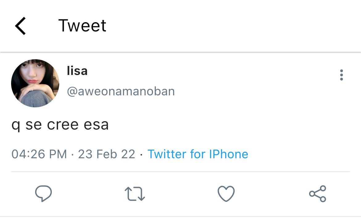Retweet the post with the arrows icon
The height and width of the screenshot is (219, 361).
[135, 194]
